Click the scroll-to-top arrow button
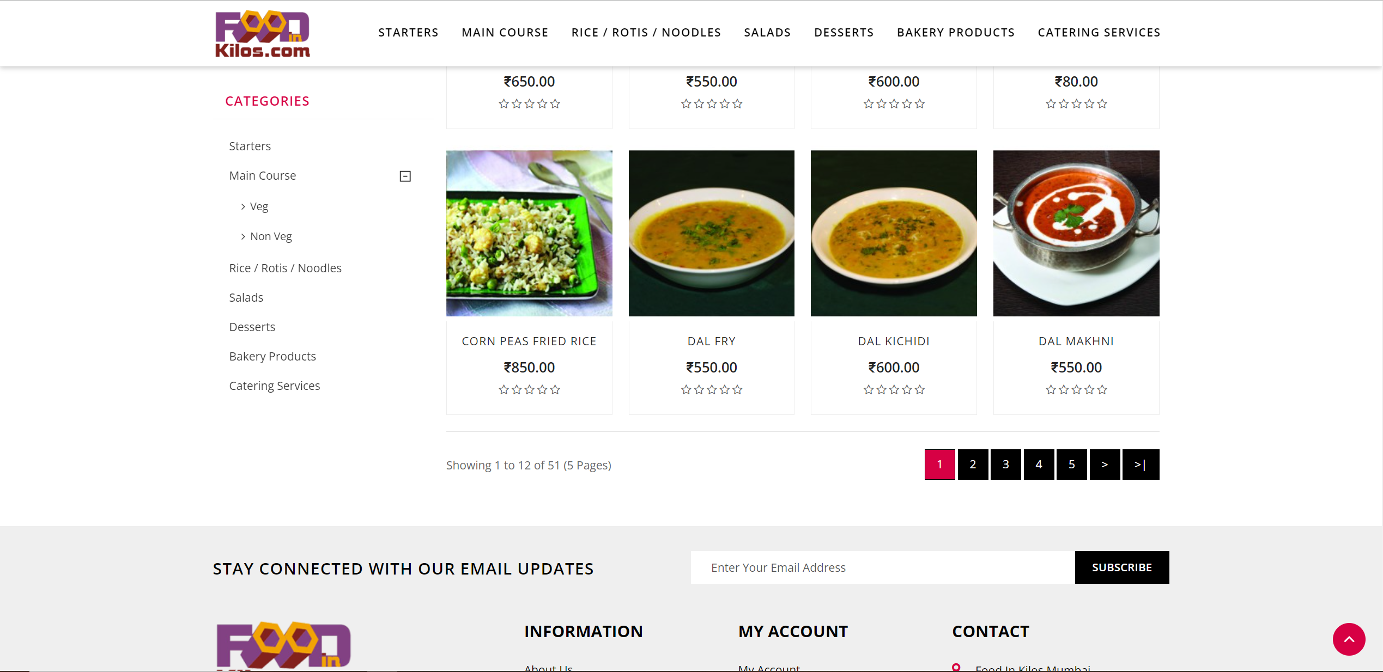Screen dimensions: 1383x672 tap(1349, 639)
